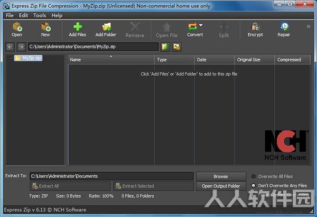Click the archive path field showing MyZip.zip
The height and width of the screenshot is (217, 317).
93,46
